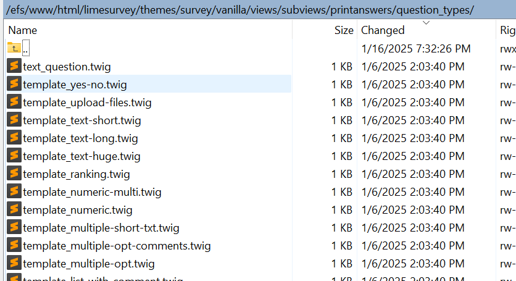Click the size cell of text_question.twig
This screenshot has width=516, height=281.
(341, 67)
